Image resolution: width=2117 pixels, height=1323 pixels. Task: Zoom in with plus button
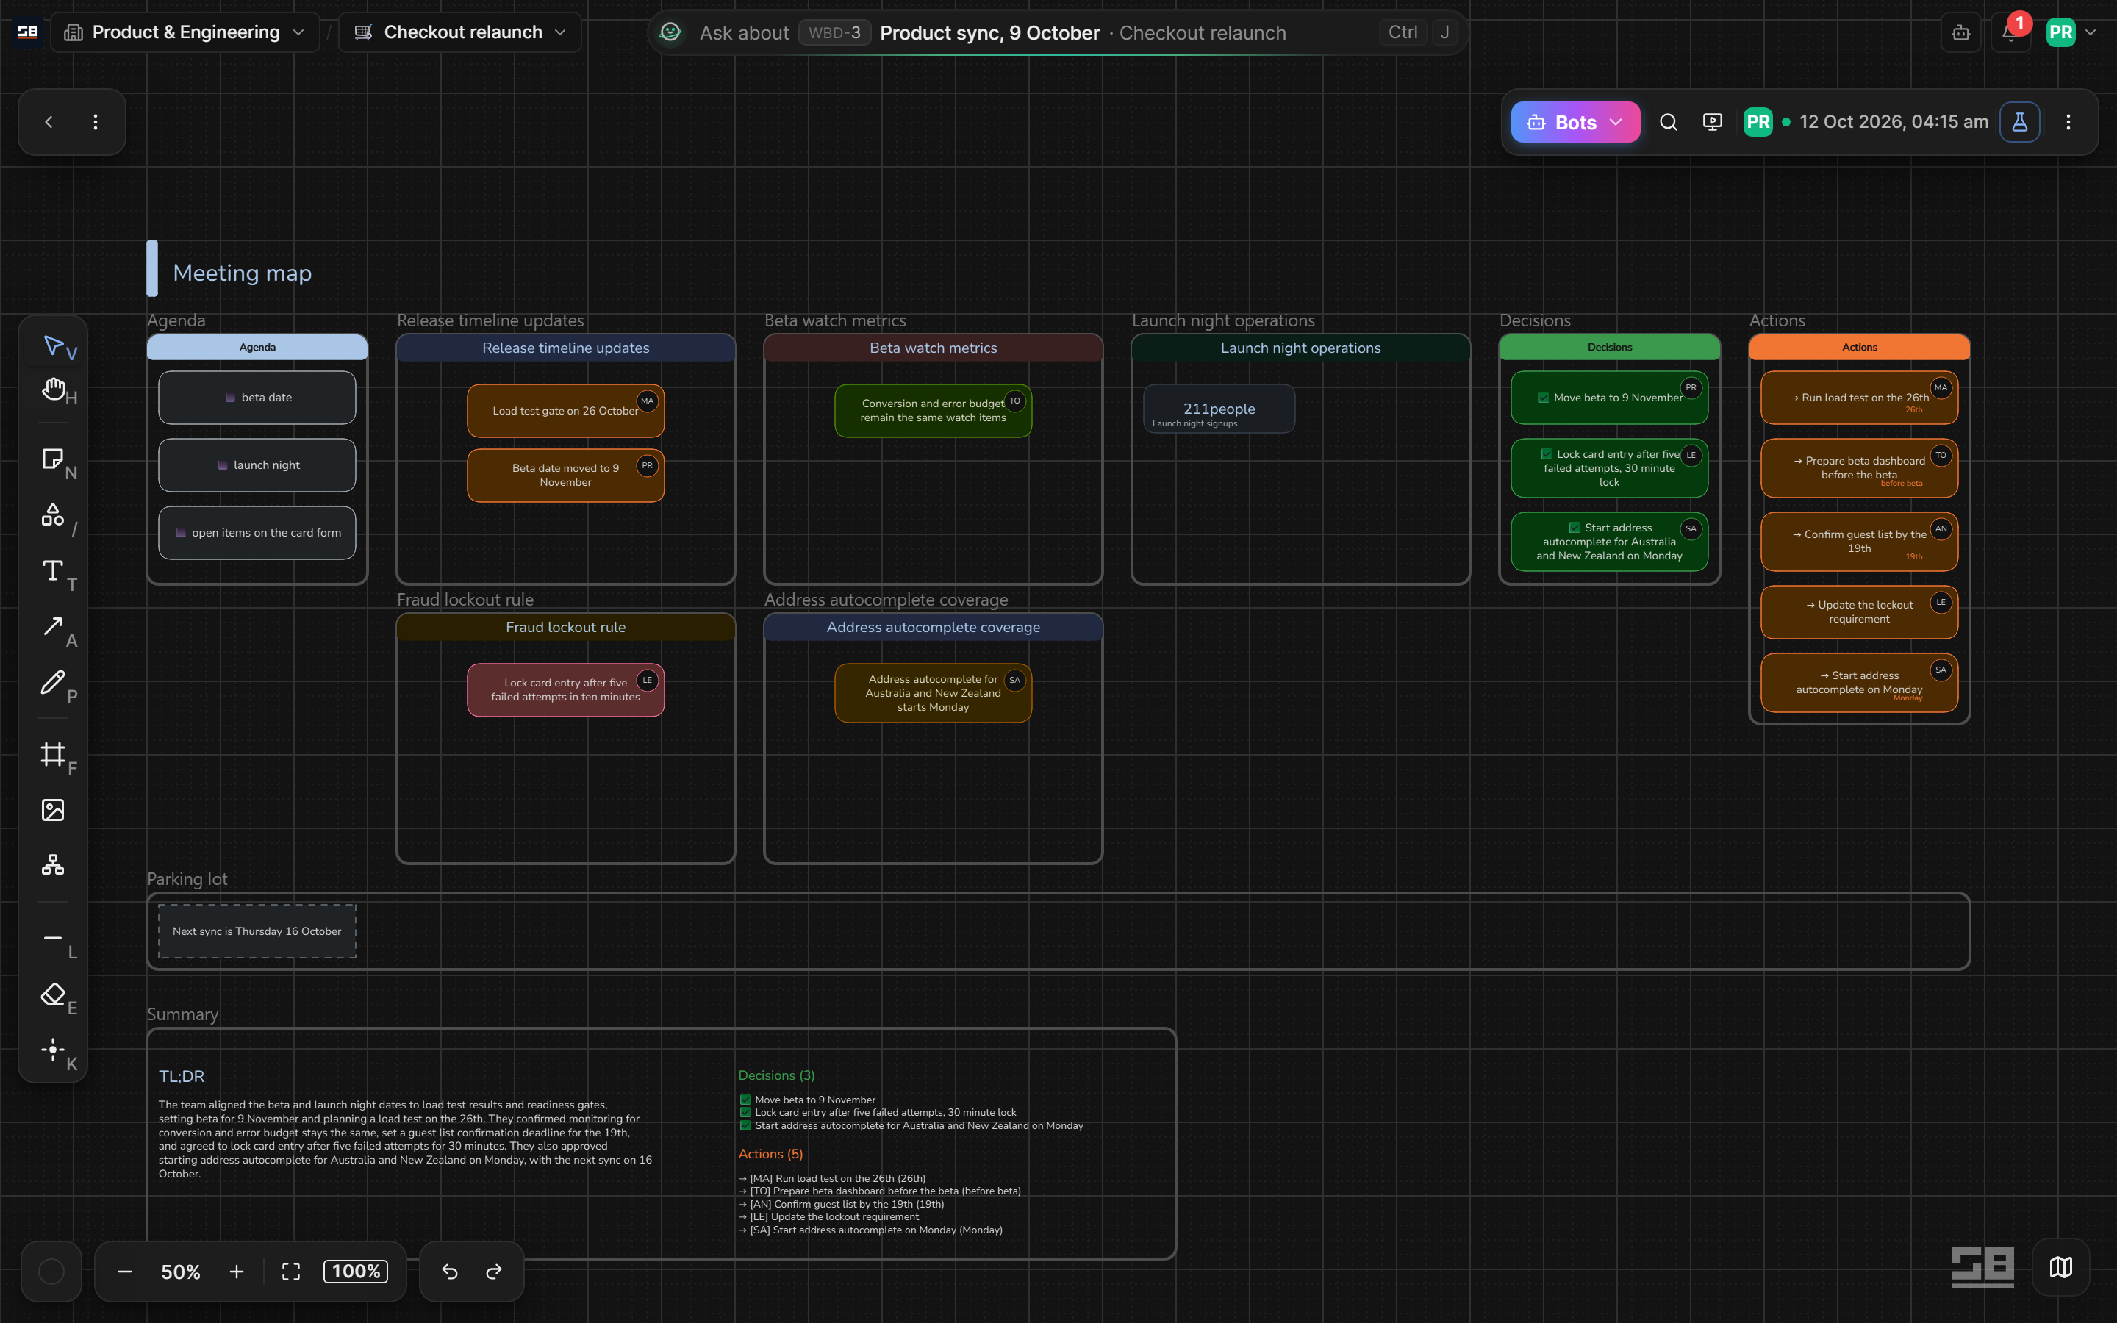pos(236,1272)
